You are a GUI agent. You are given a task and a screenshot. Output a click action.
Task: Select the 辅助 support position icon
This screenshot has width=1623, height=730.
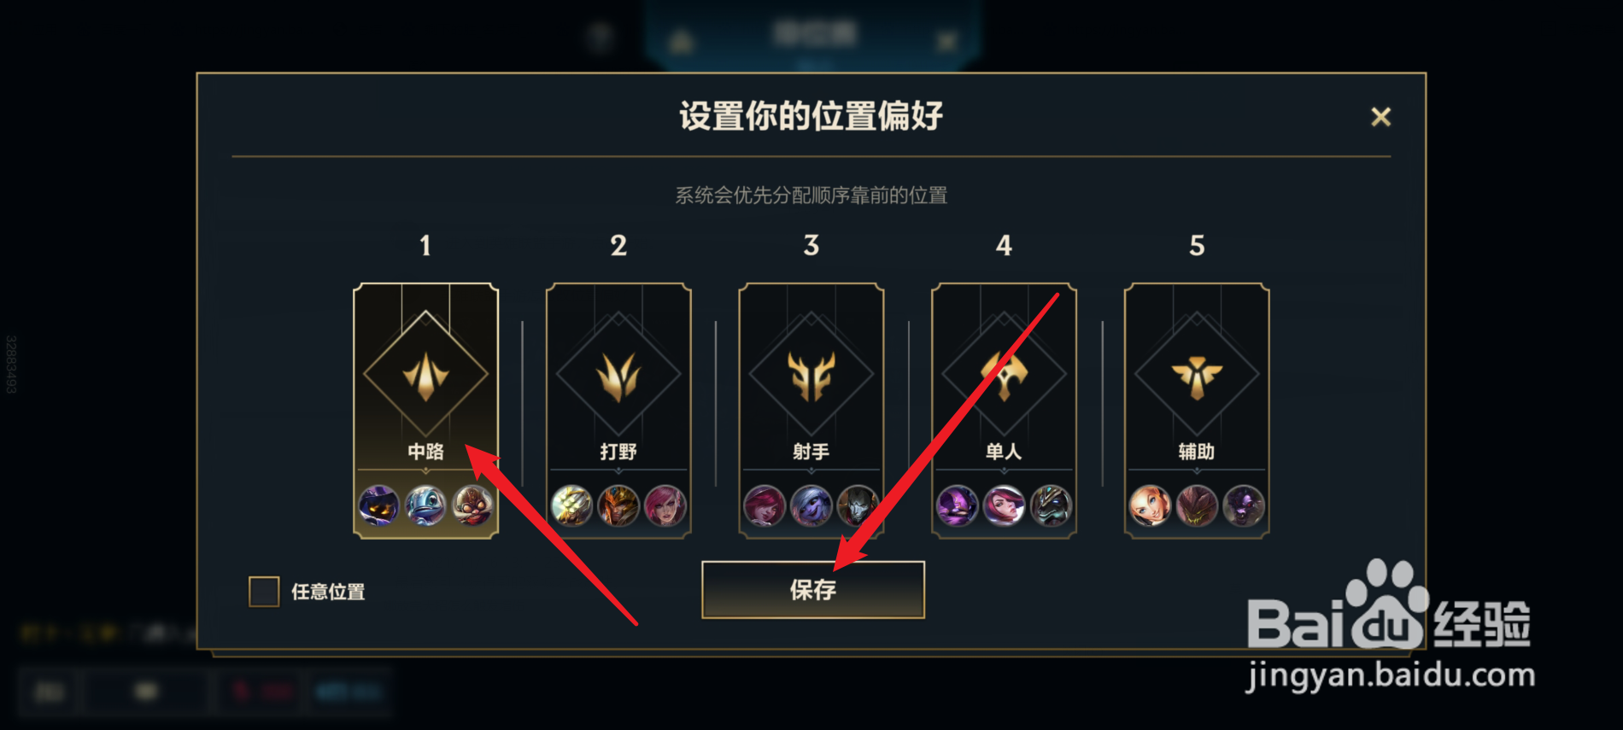coord(1197,375)
